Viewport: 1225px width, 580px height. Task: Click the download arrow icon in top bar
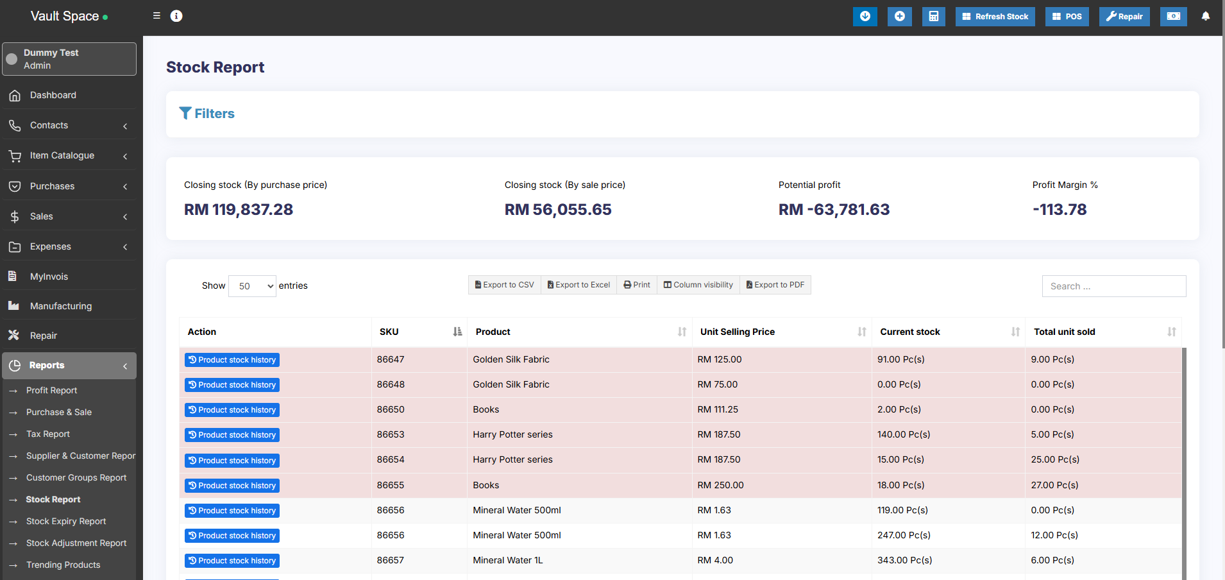(865, 17)
